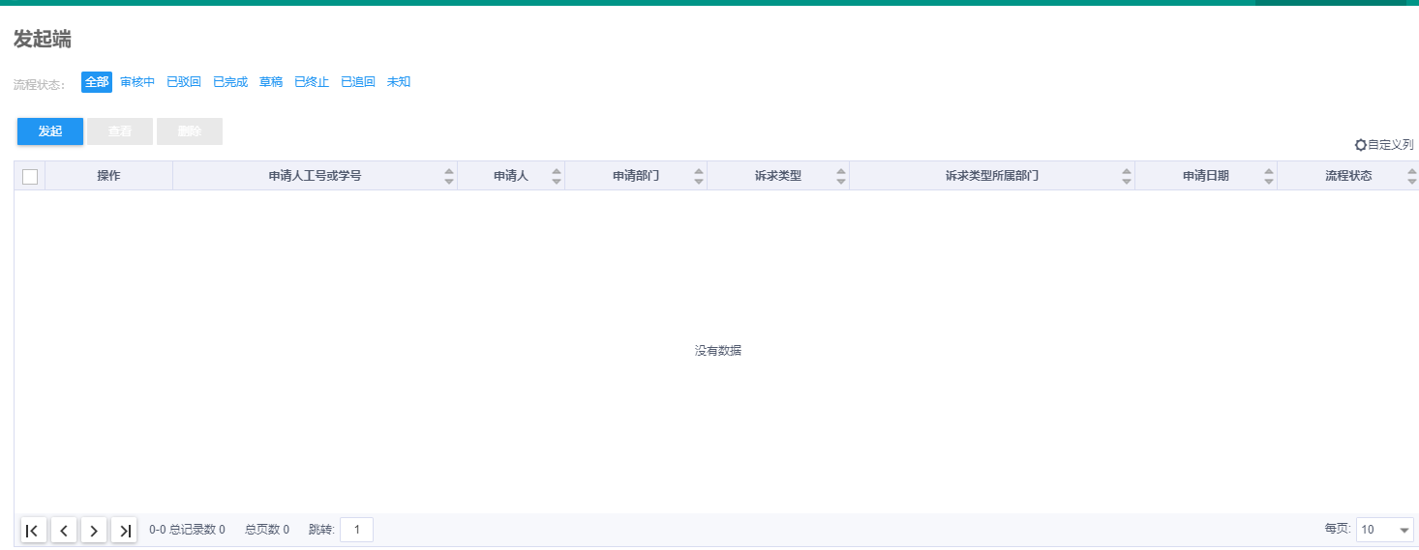
Task: Go to the previous page
Action: (64, 530)
